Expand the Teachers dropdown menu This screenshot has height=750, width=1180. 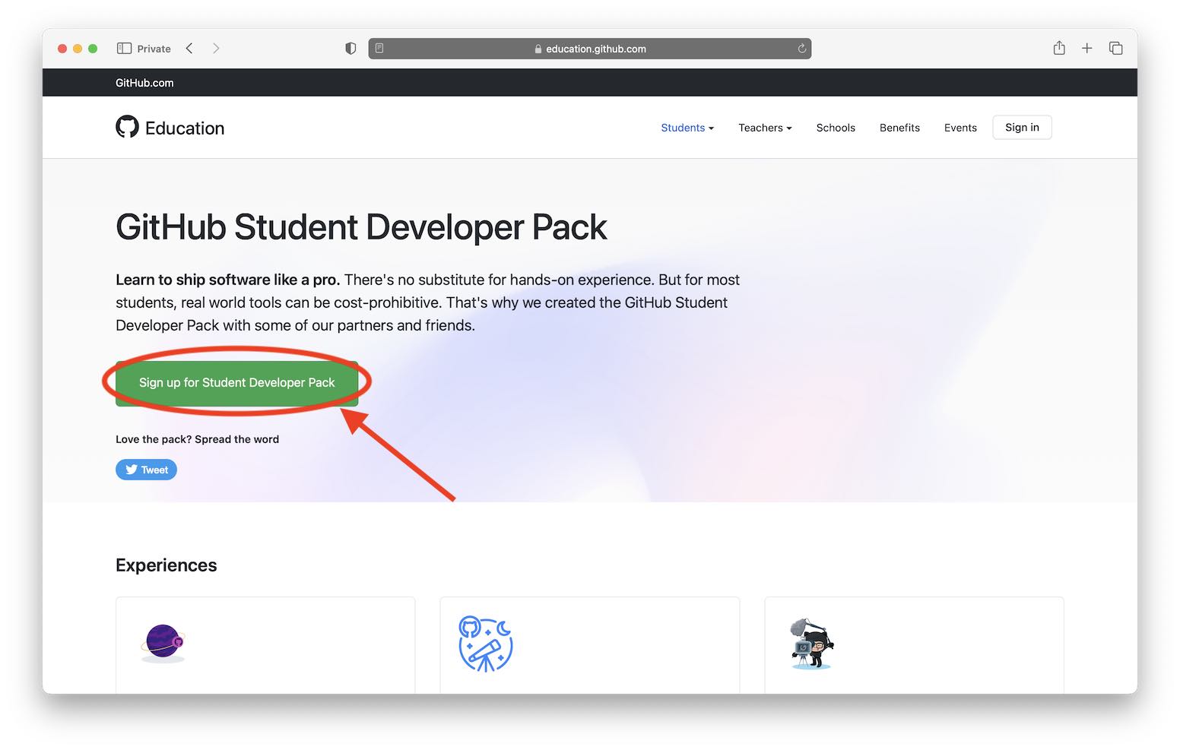click(x=764, y=128)
